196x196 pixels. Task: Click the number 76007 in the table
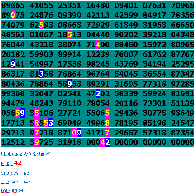click(x=126, y=54)
